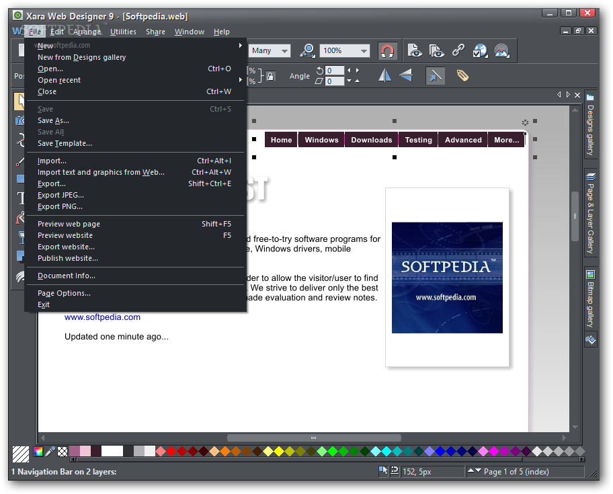The height and width of the screenshot is (494, 613).
Task: Select the eyedropper color picker icon
Action: pos(50,452)
